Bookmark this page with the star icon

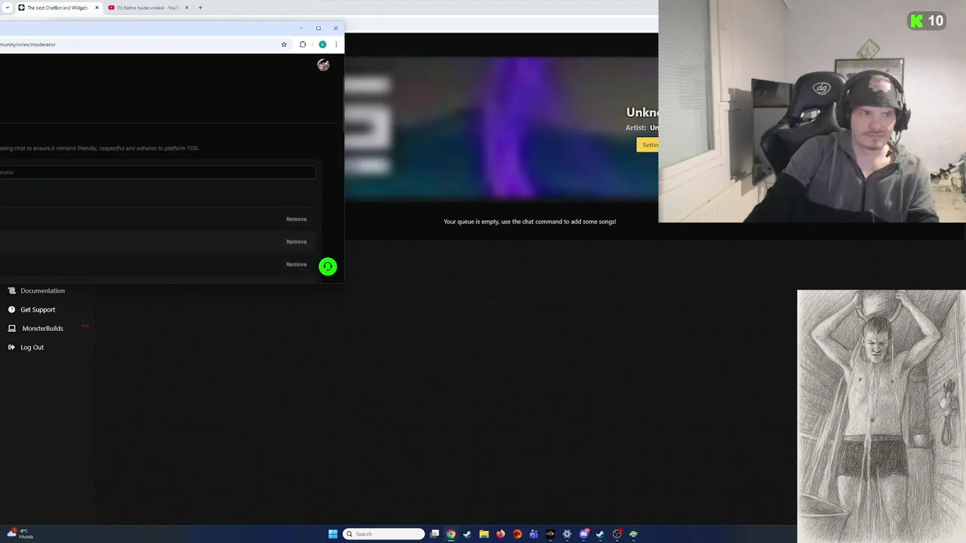[284, 44]
